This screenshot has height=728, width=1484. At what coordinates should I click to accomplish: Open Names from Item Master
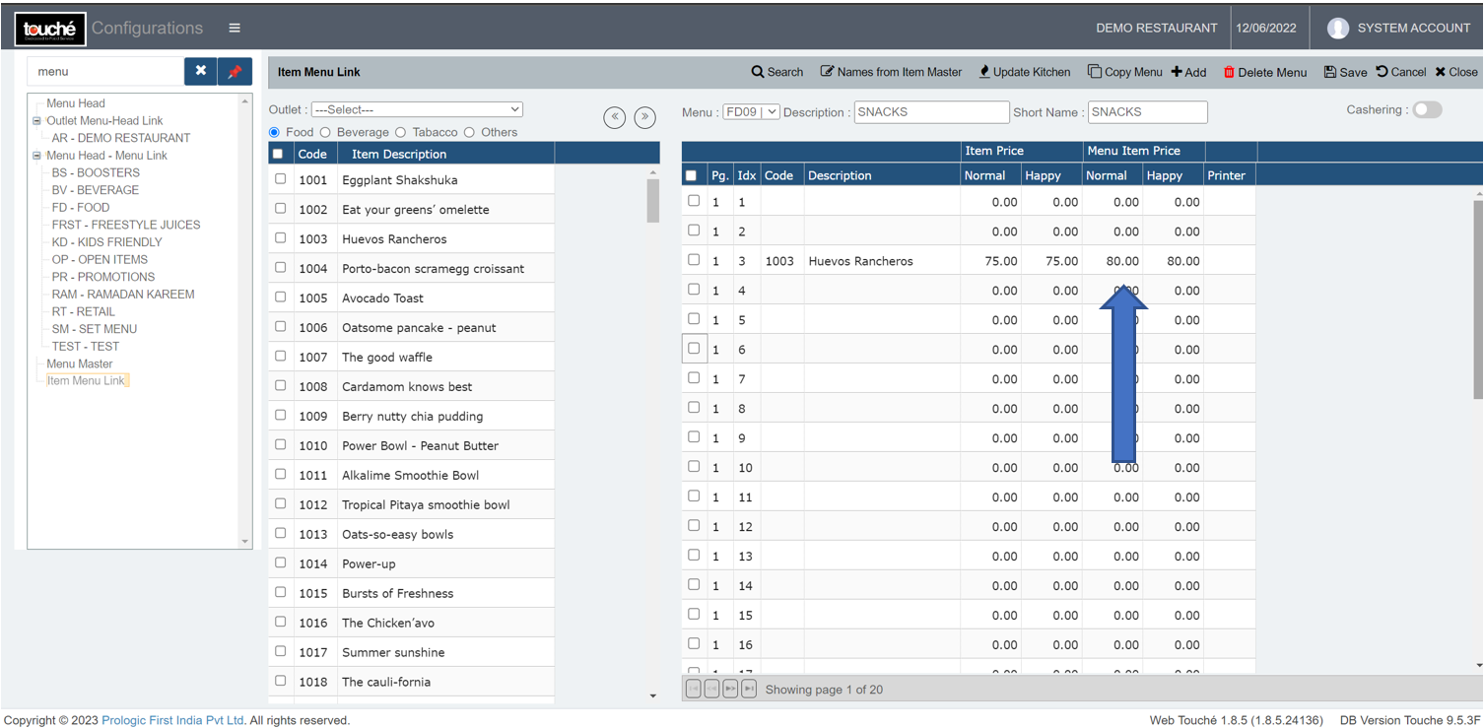click(x=891, y=72)
